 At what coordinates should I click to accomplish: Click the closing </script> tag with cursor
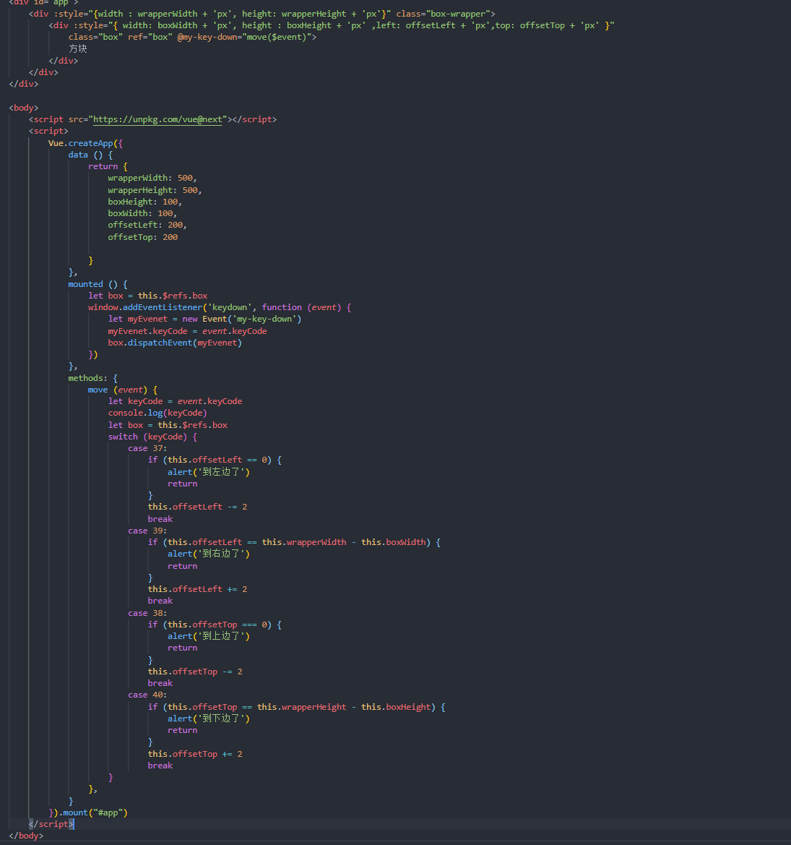52,825
